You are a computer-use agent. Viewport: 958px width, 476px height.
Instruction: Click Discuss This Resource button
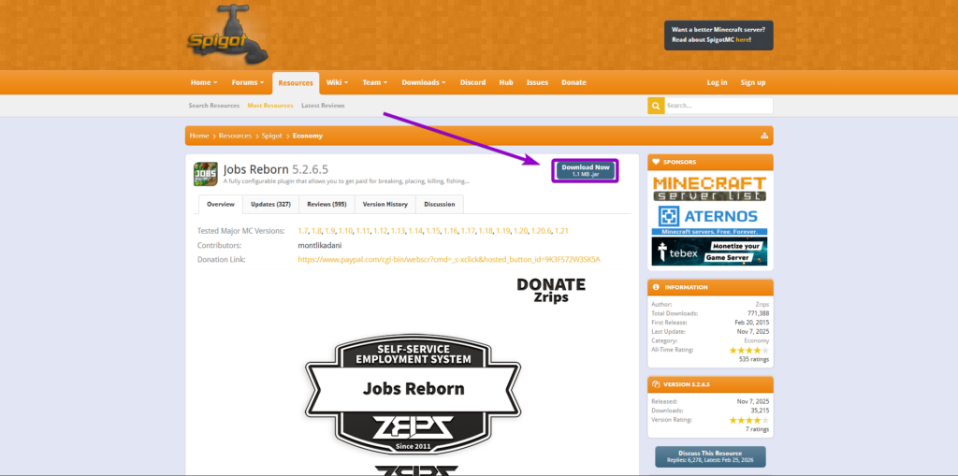pos(710,456)
